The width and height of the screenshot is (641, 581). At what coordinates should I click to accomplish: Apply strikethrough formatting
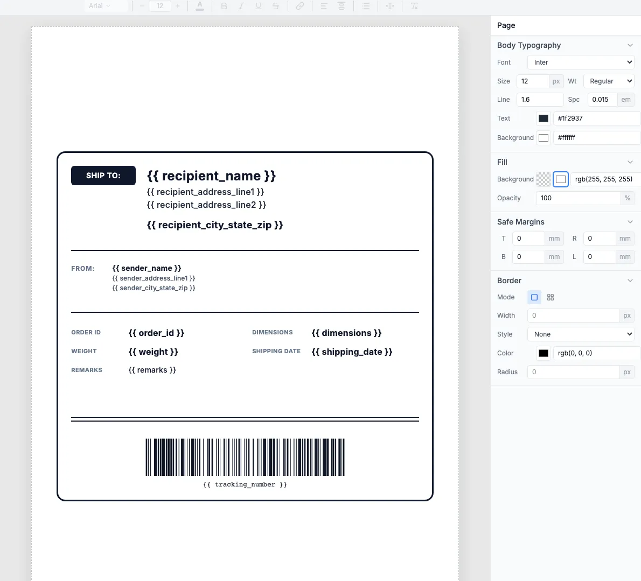click(276, 6)
